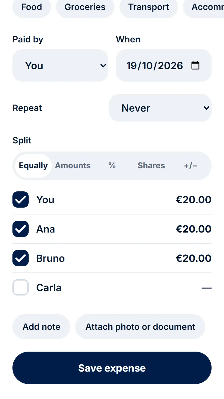This screenshot has height=399, width=224.
Task: Pick the Groceries category chip
Action: point(85,7)
